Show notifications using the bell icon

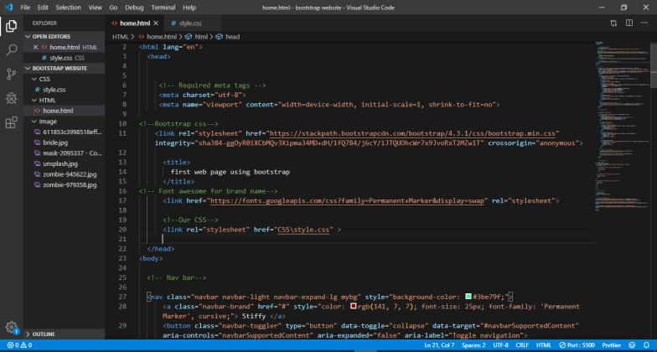(x=646, y=344)
